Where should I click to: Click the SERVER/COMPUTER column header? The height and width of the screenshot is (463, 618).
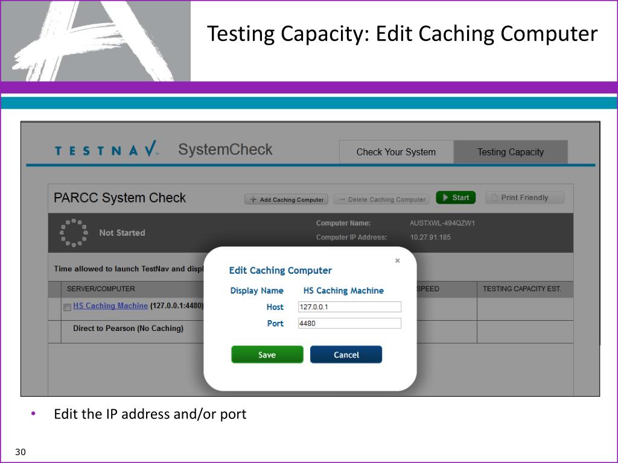[x=101, y=289]
